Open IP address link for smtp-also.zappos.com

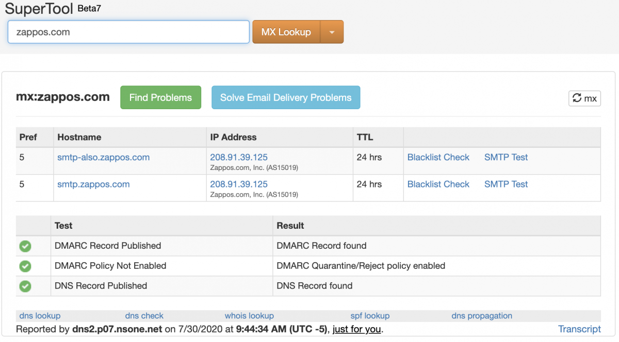(239, 157)
